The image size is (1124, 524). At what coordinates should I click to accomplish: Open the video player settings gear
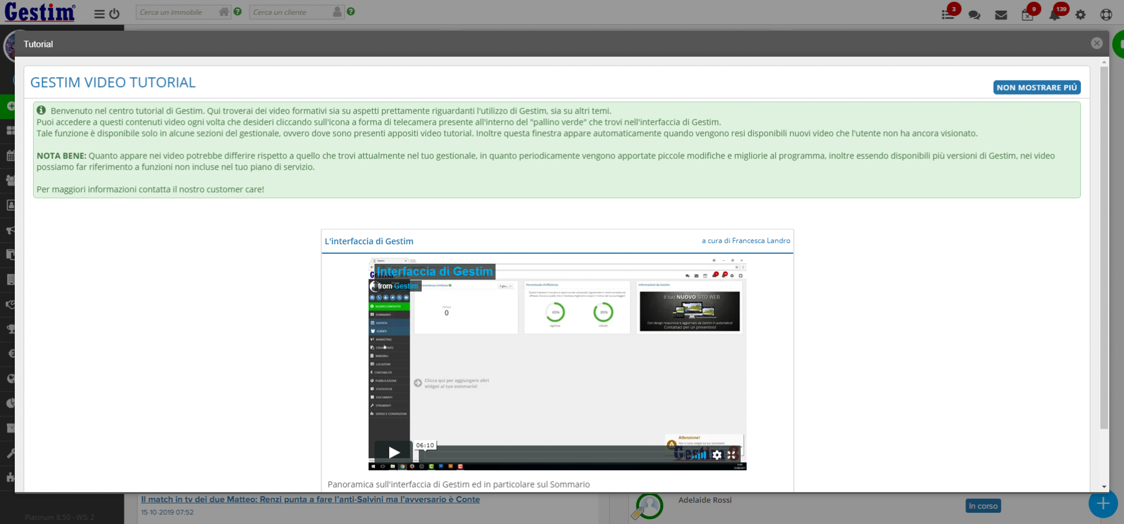coord(717,455)
